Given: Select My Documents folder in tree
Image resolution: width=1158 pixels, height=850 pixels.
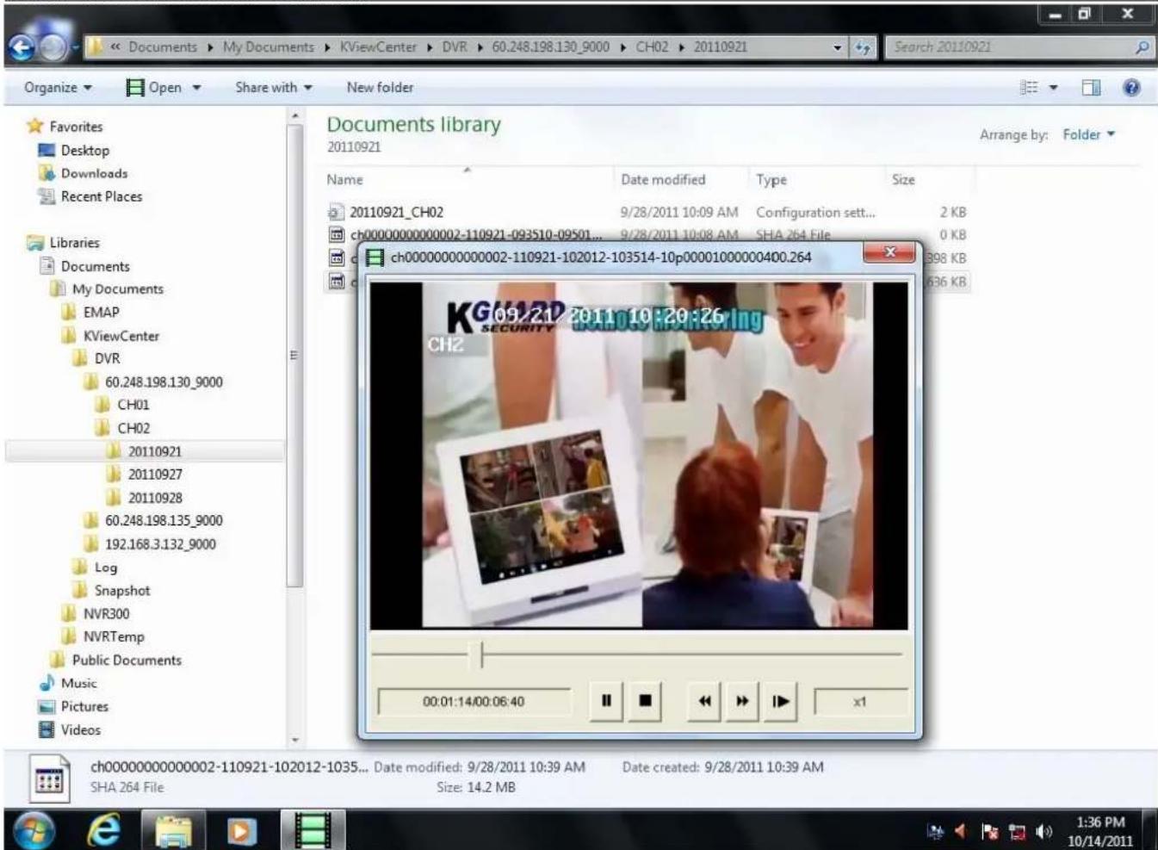Looking at the screenshot, I should coord(117,289).
